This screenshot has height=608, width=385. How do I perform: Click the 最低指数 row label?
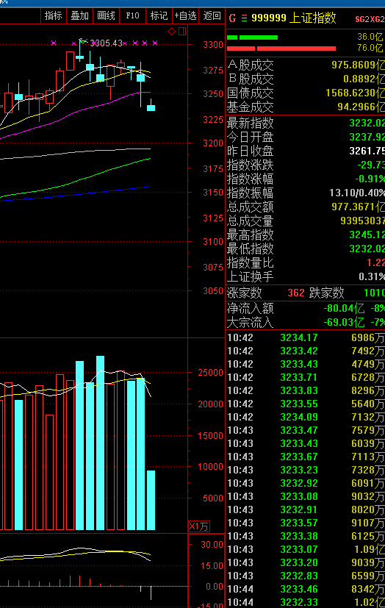click(251, 249)
